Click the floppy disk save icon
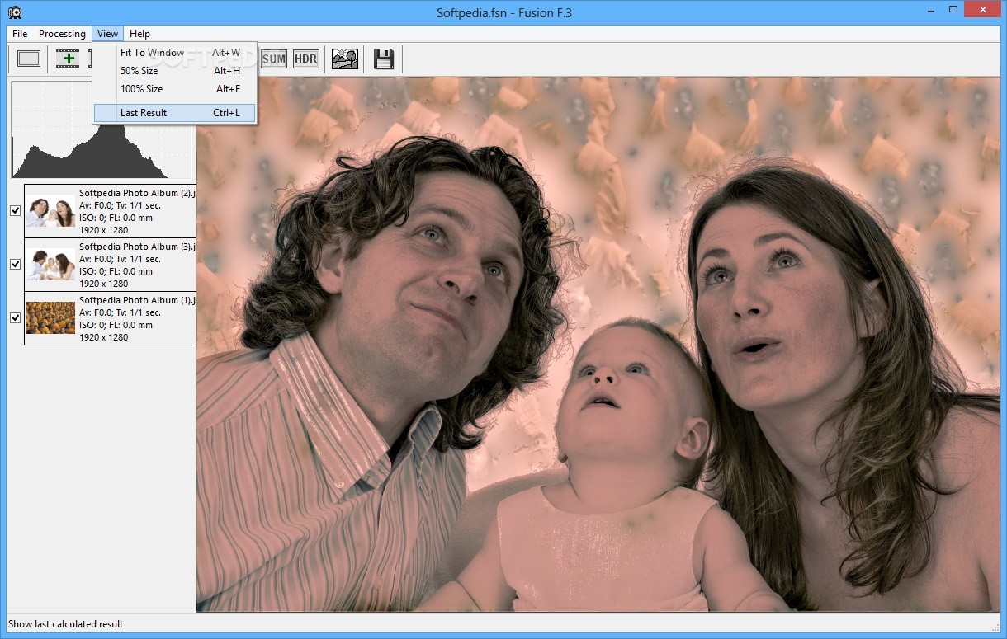1007x639 pixels. [x=384, y=59]
